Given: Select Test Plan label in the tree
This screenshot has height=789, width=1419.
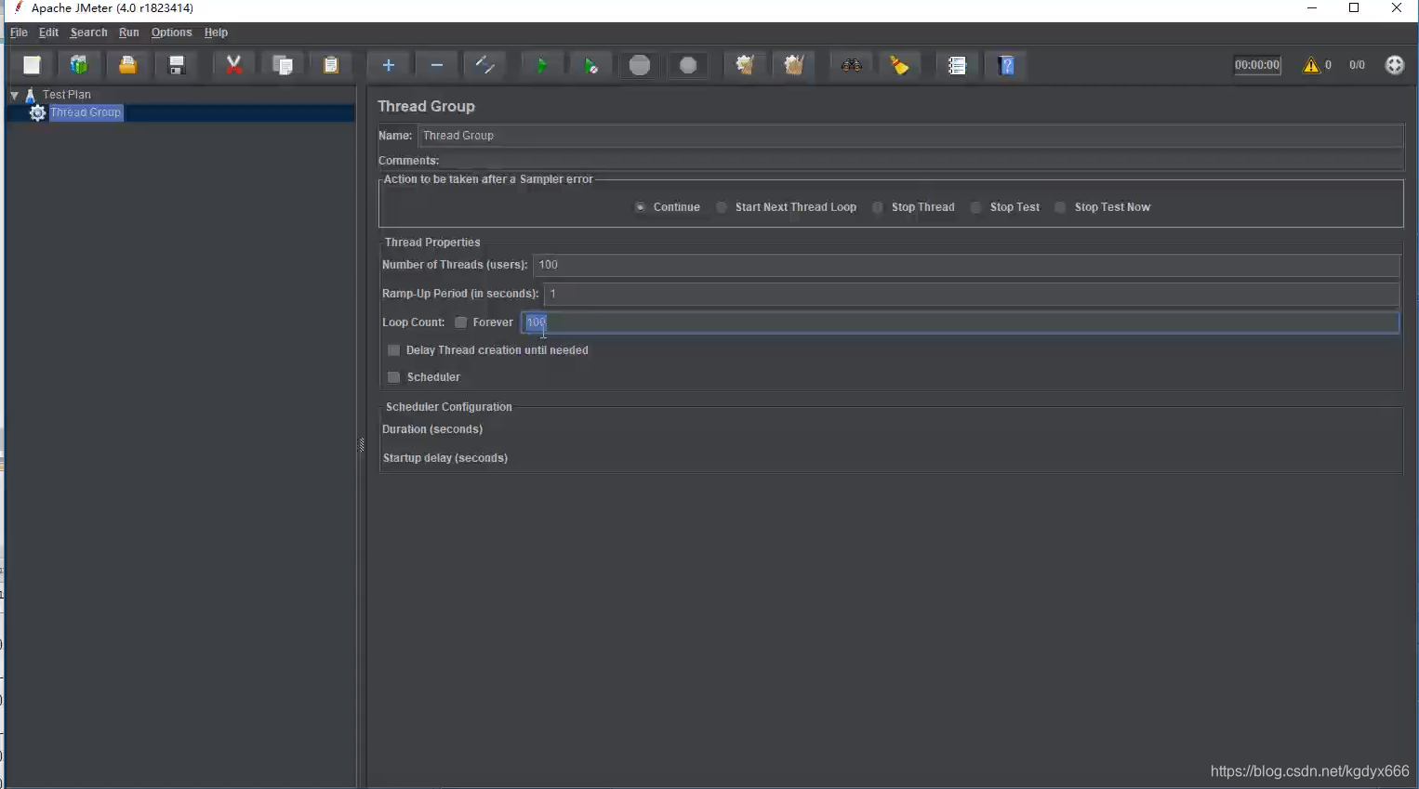Looking at the screenshot, I should pos(67,95).
